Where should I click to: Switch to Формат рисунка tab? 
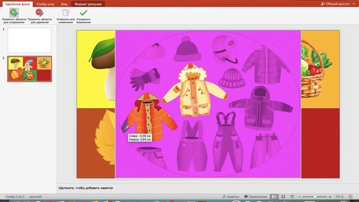coord(88,4)
